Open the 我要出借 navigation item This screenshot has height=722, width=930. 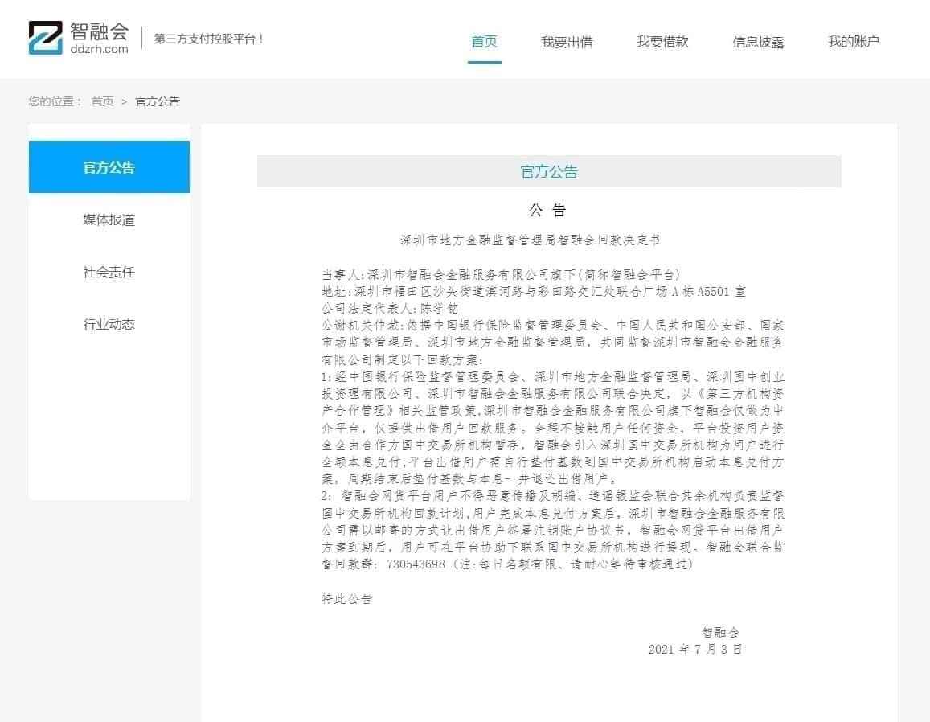(567, 42)
